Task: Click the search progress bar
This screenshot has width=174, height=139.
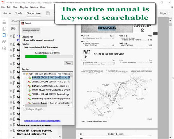Action: [x=49, y=57]
